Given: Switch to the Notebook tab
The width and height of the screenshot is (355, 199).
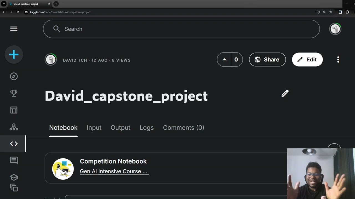Looking at the screenshot, I should point(63,128).
